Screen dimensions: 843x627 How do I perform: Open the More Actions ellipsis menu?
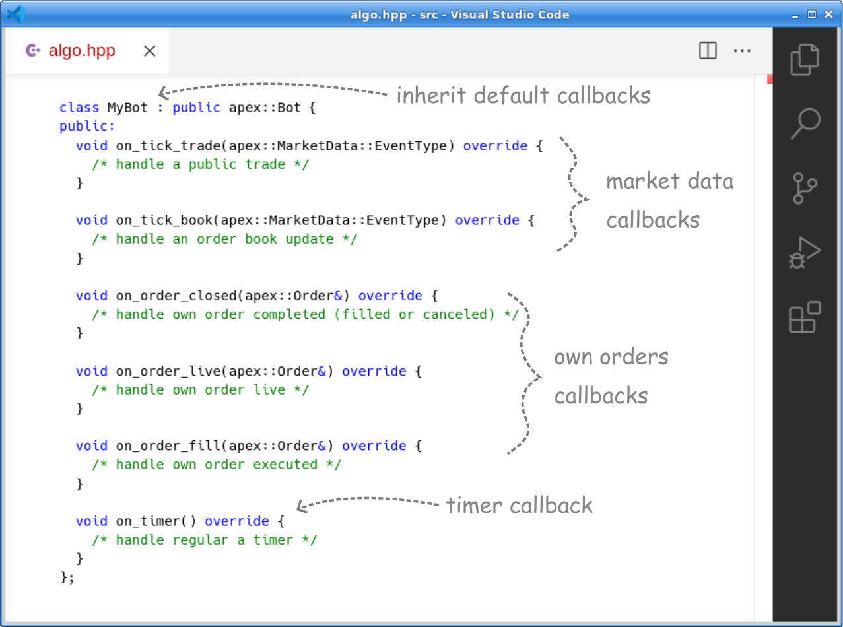click(743, 51)
